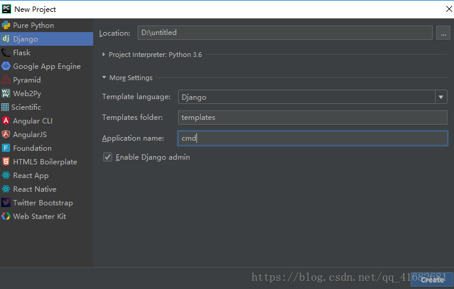Click the Django dj icon
Screen dimensions: 454x289
(x=6, y=39)
